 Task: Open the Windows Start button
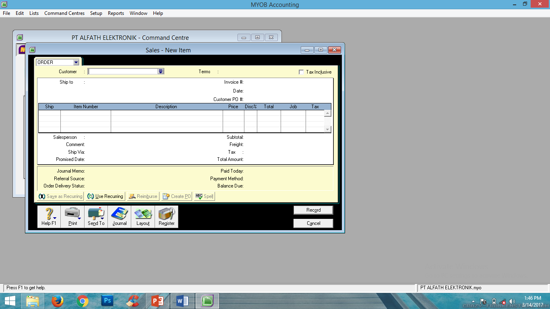[x=10, y=301]
